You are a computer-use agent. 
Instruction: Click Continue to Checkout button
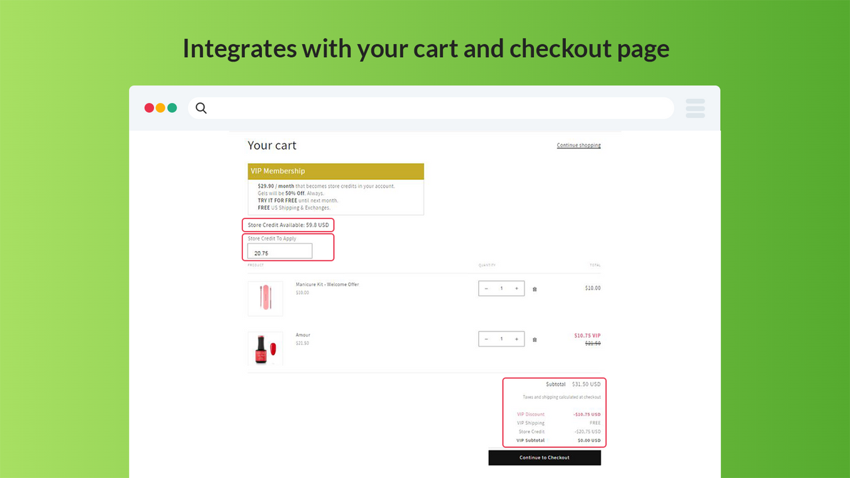[545, 457]
